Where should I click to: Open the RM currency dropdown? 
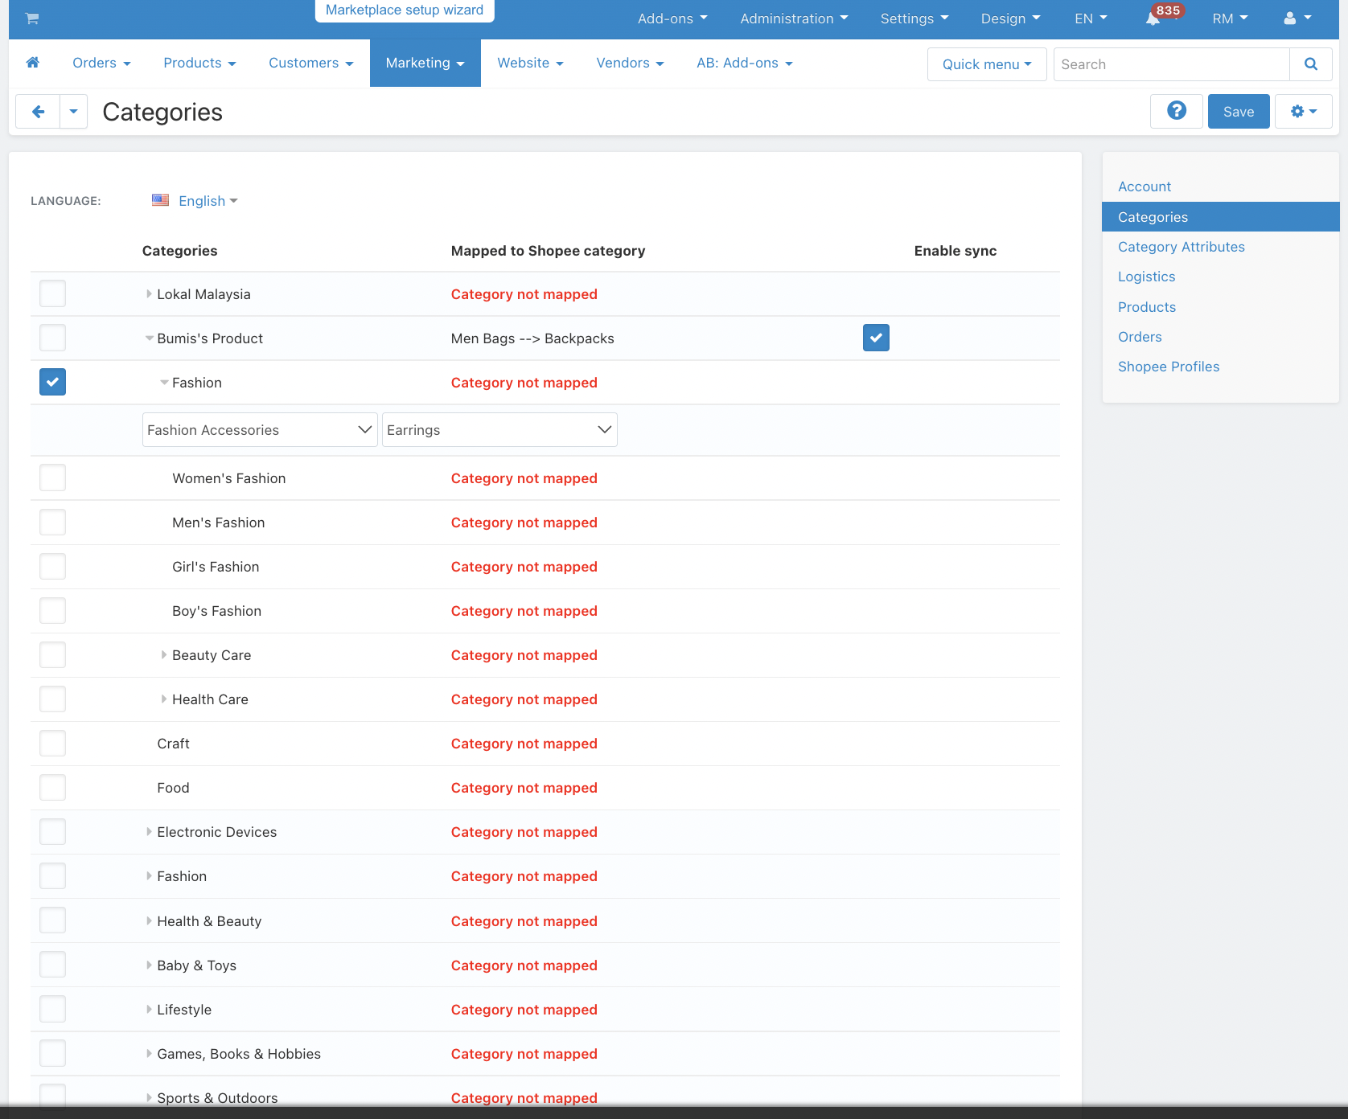[x=1230, y=18]
